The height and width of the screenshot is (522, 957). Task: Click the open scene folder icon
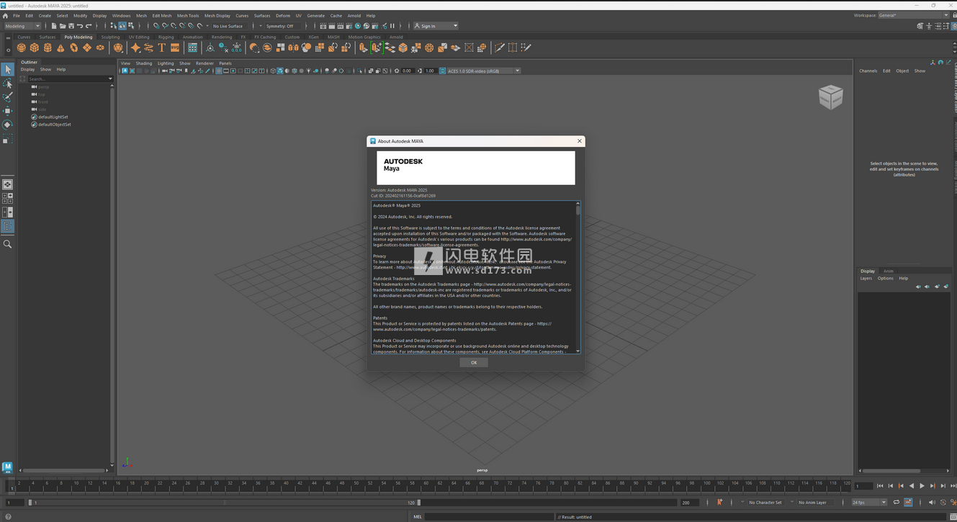(x=63, y=26)
